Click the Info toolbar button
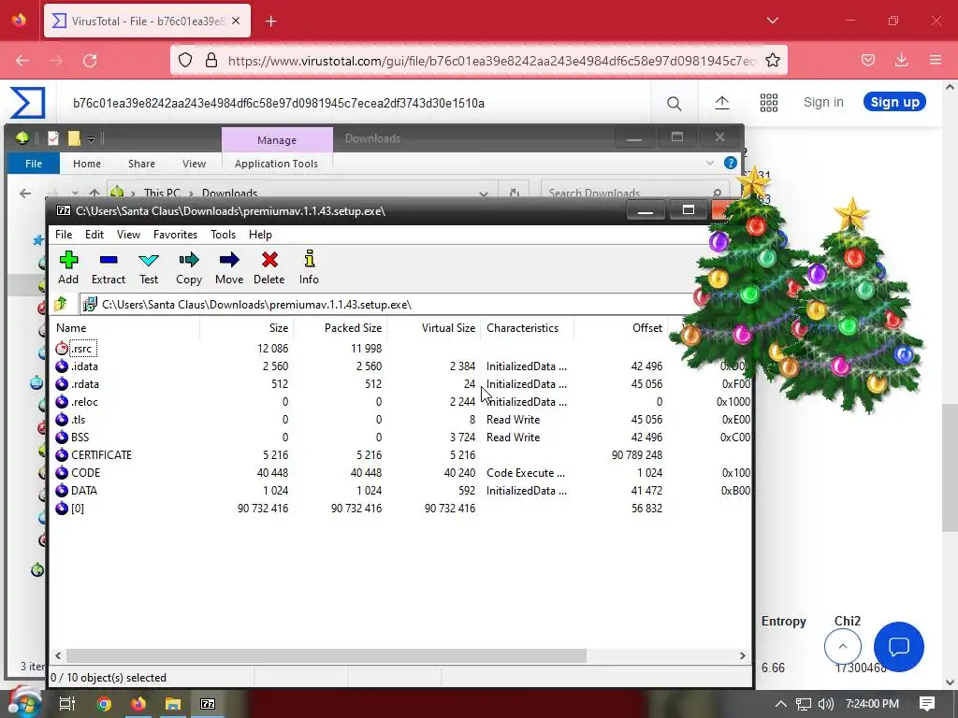The width and height of the screenshot is (958, 718). pyautogui.click(x=309, y=267)
